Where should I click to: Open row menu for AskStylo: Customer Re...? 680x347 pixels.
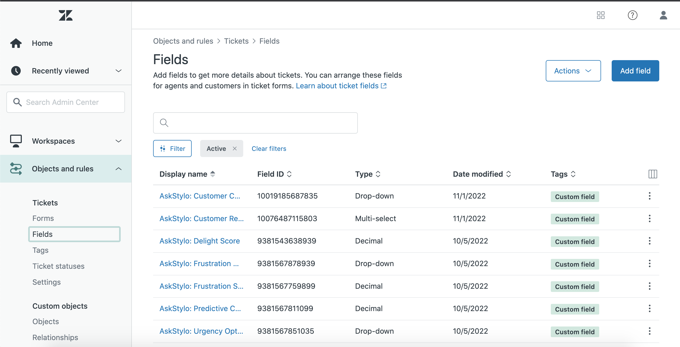pyautogui.click(x=650, y=219)
